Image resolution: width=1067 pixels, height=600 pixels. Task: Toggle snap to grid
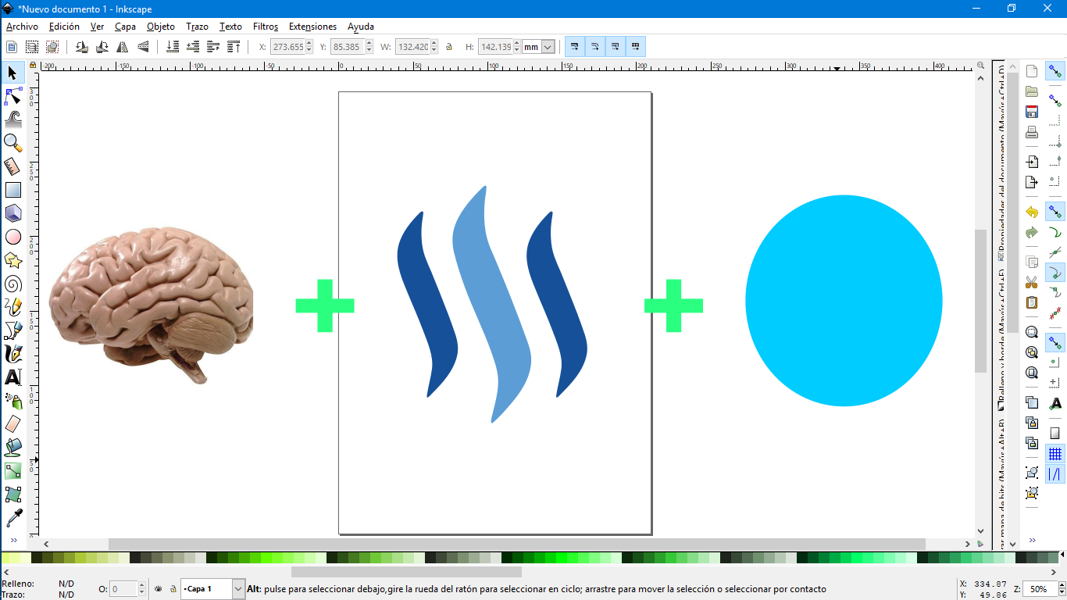[1055, 454]
